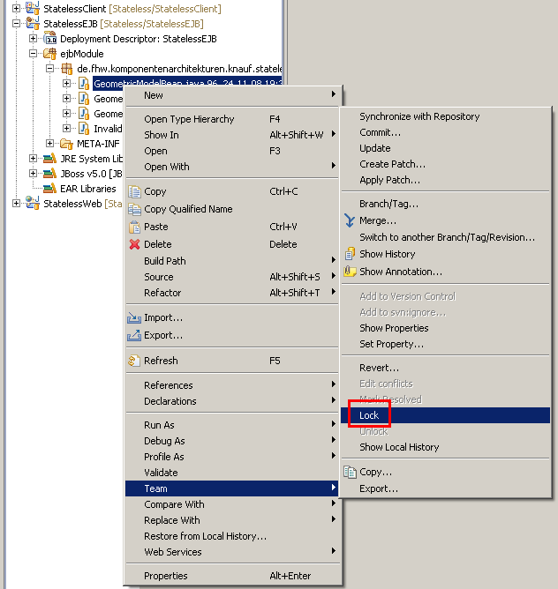This screenshot has height=589, width=558.
Task: Select Synchronize with Repository
Action: click(x=419, y=116)
